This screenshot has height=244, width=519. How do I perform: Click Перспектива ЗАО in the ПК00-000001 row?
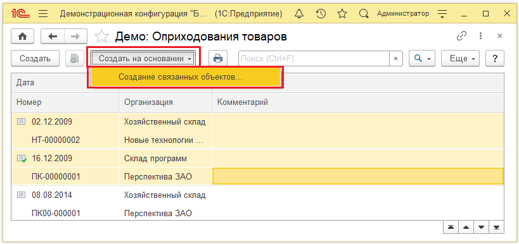(158, 213)
